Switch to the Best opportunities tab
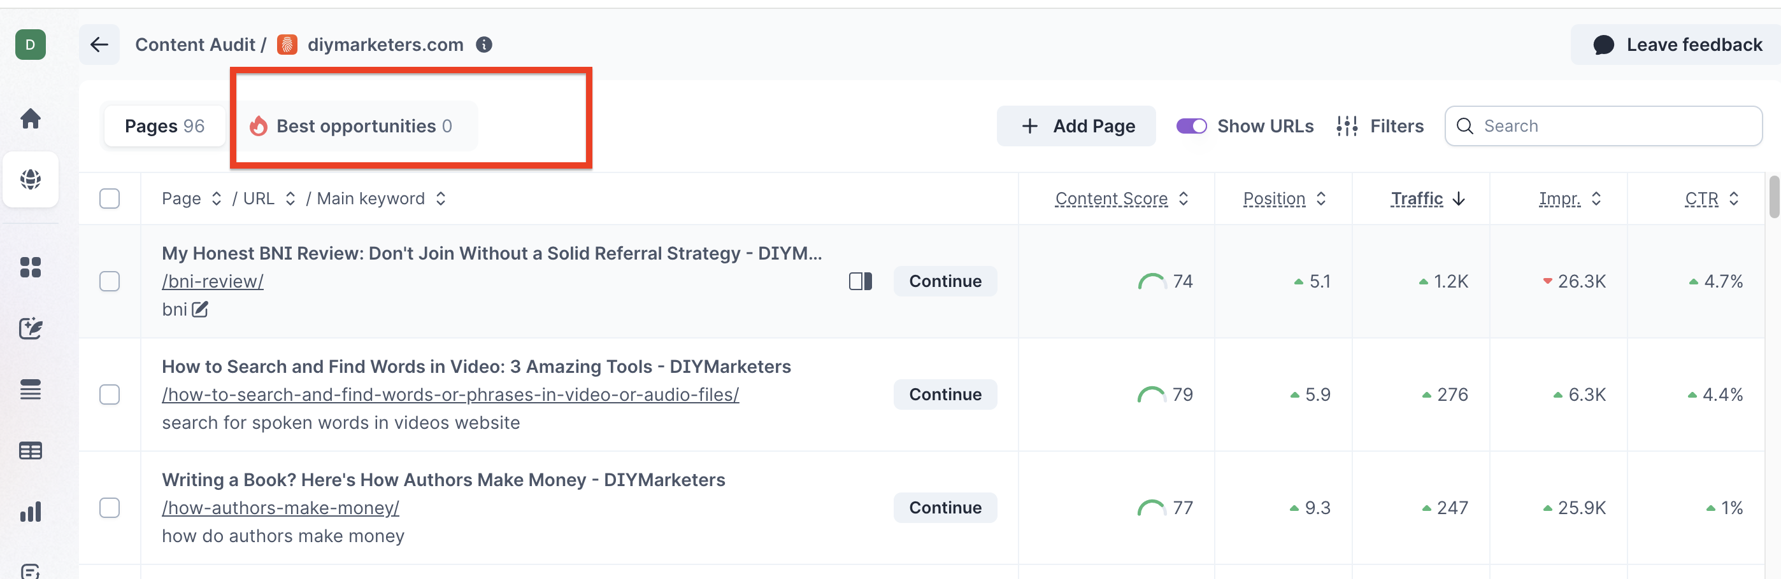This screenshot has height=579, width=1781. coord(355,126)
